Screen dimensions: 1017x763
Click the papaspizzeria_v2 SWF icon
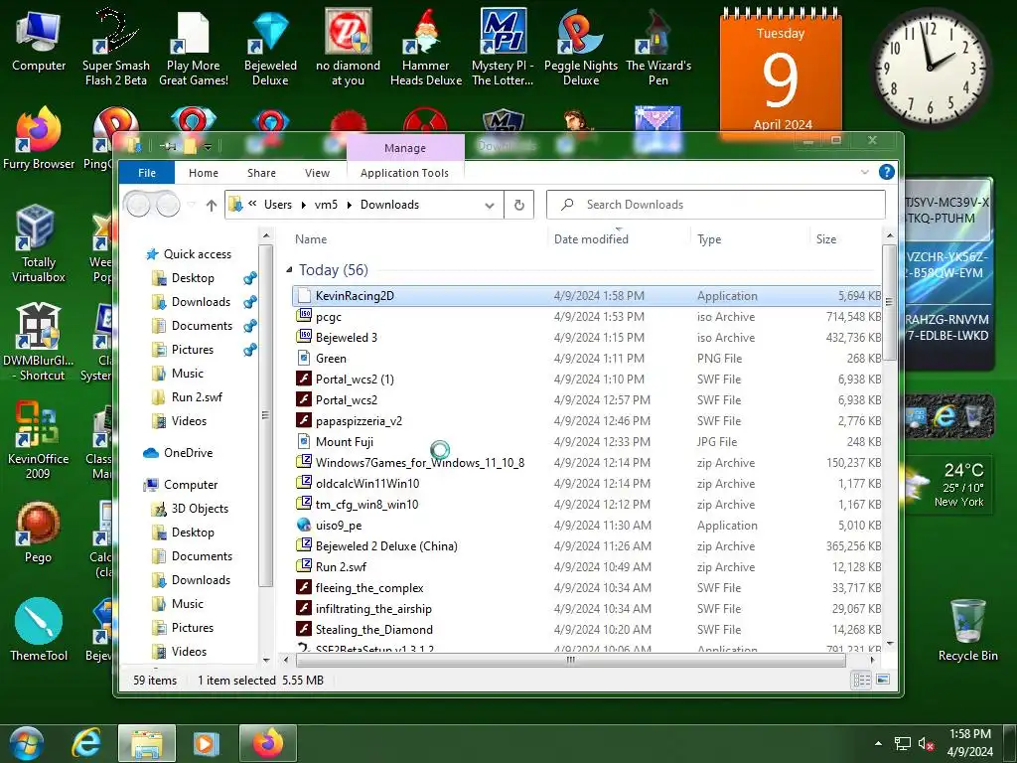304,420
